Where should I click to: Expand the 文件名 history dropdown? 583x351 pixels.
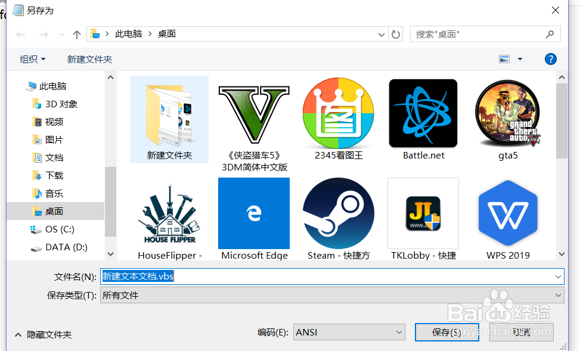[x=558, y=277]
